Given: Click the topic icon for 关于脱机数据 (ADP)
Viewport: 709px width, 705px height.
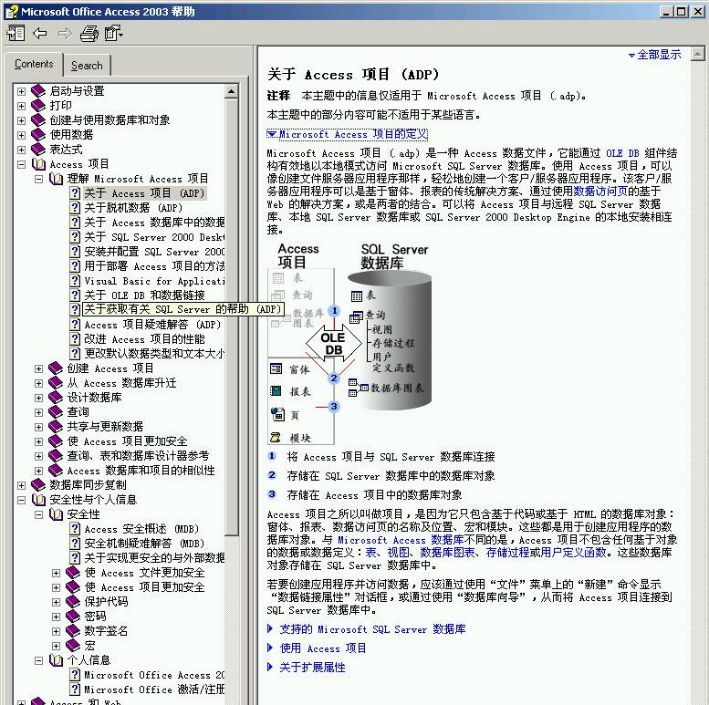Looking at the screenshot, I should (x=75, y=207).
